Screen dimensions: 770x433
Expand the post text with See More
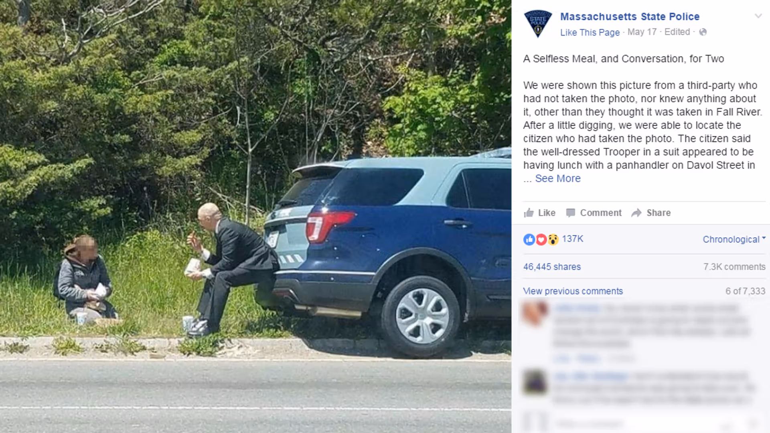click(x=558, y=178)
